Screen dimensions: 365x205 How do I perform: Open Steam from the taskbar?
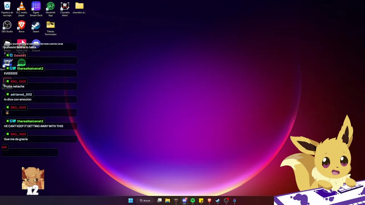click(x=218, y=200)
